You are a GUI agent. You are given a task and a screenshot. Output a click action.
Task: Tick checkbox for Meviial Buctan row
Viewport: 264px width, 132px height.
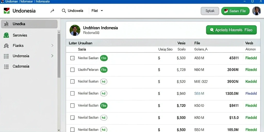[72, 105]
